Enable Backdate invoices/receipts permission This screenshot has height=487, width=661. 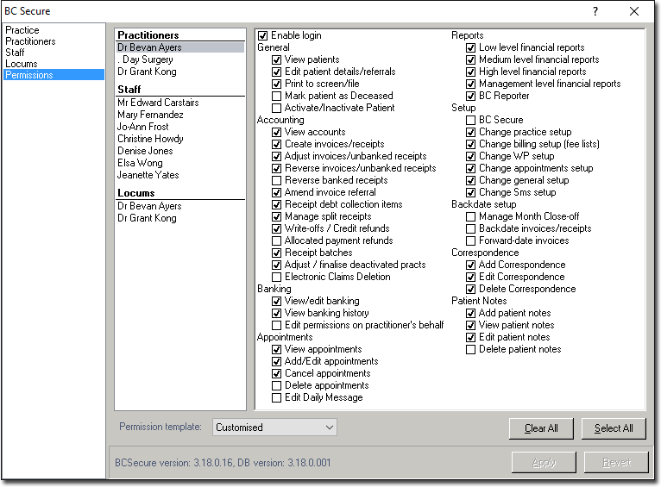(471, 229)
